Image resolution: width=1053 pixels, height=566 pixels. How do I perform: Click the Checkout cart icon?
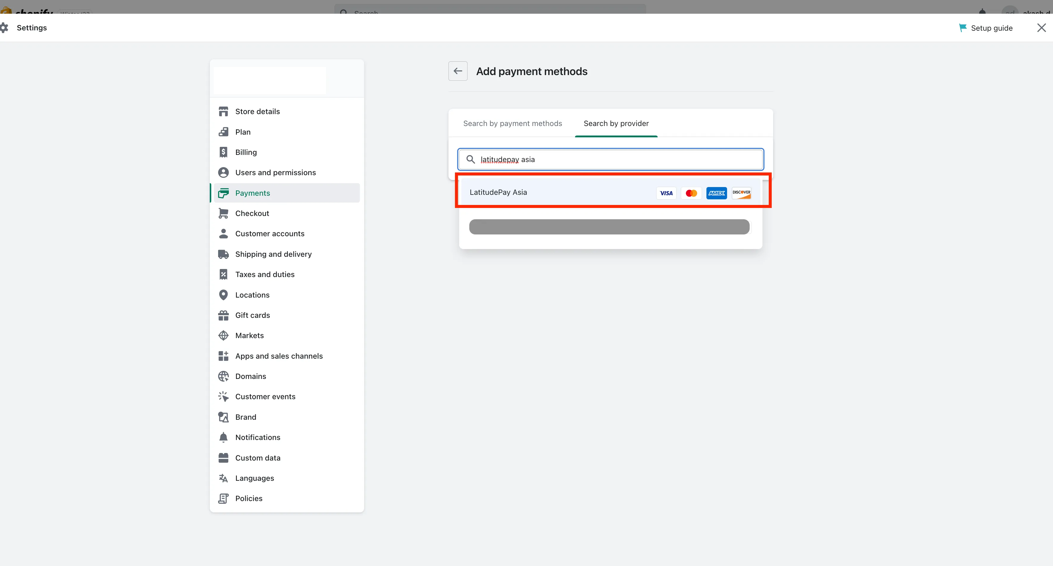(x=223, y=213)
